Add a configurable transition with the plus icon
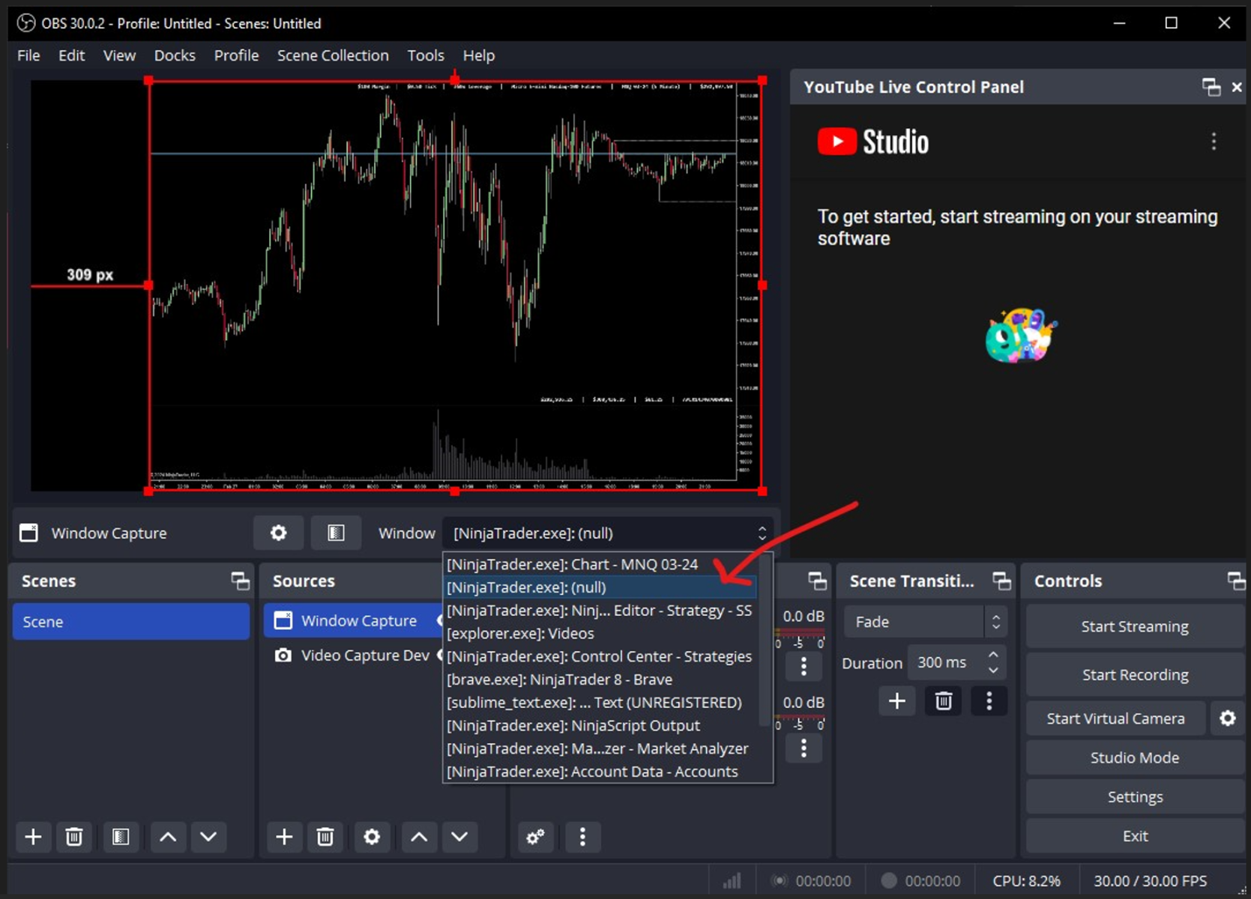Screen dimensions: 1251x899 897,701
